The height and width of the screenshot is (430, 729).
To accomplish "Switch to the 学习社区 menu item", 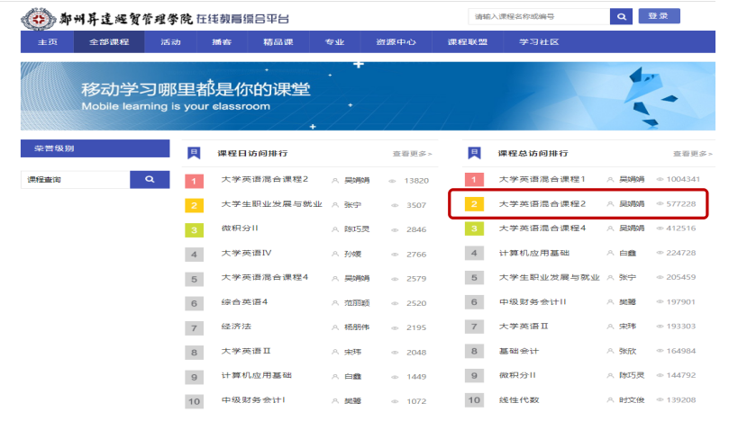I will coord(538,42).
